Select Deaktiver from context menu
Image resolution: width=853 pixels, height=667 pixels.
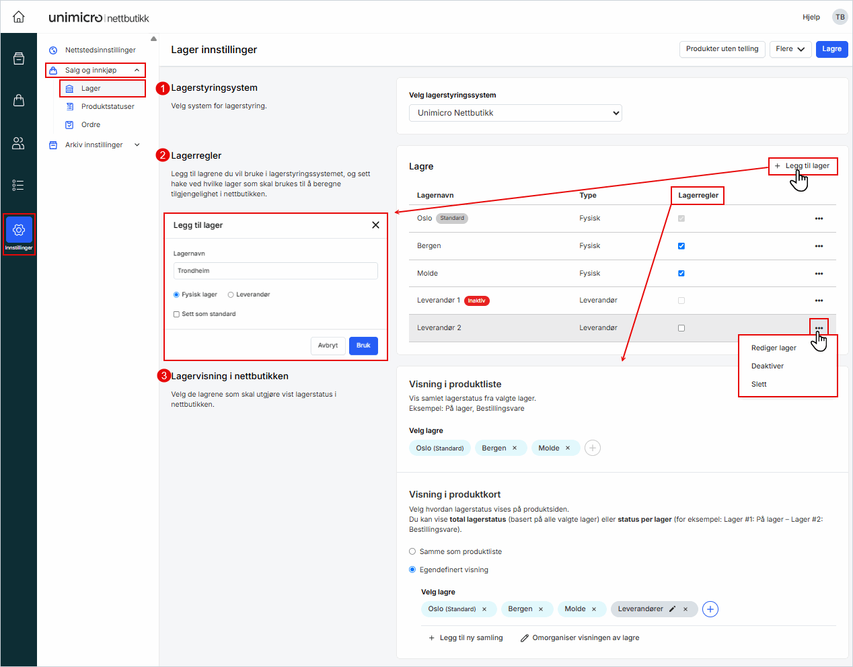pyautogui.click(x=768, y=366)
